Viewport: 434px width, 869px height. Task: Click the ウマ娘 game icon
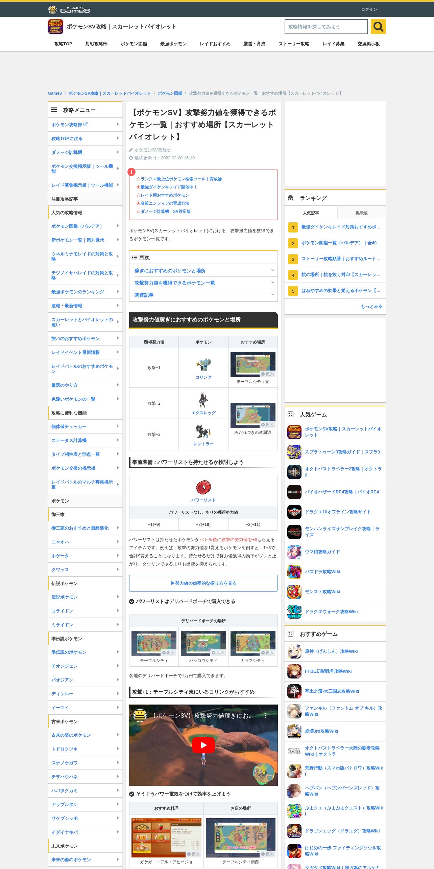point(294,552)
